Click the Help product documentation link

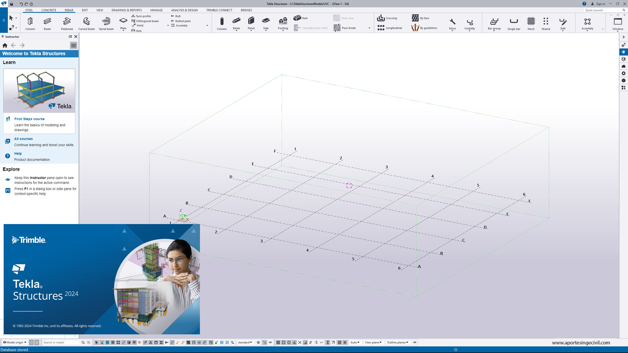tap(18, 153)
